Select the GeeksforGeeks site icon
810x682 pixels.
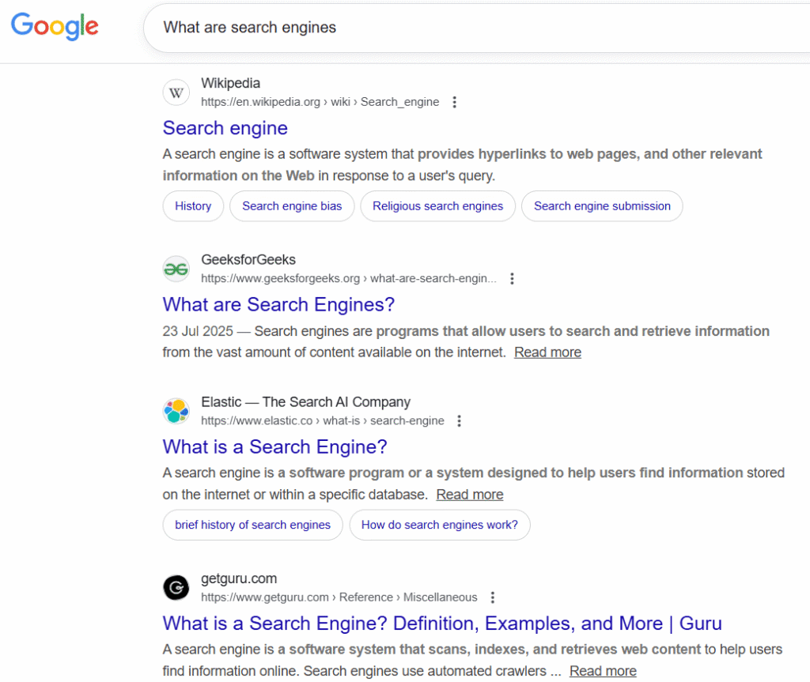(x=176, y=269)
